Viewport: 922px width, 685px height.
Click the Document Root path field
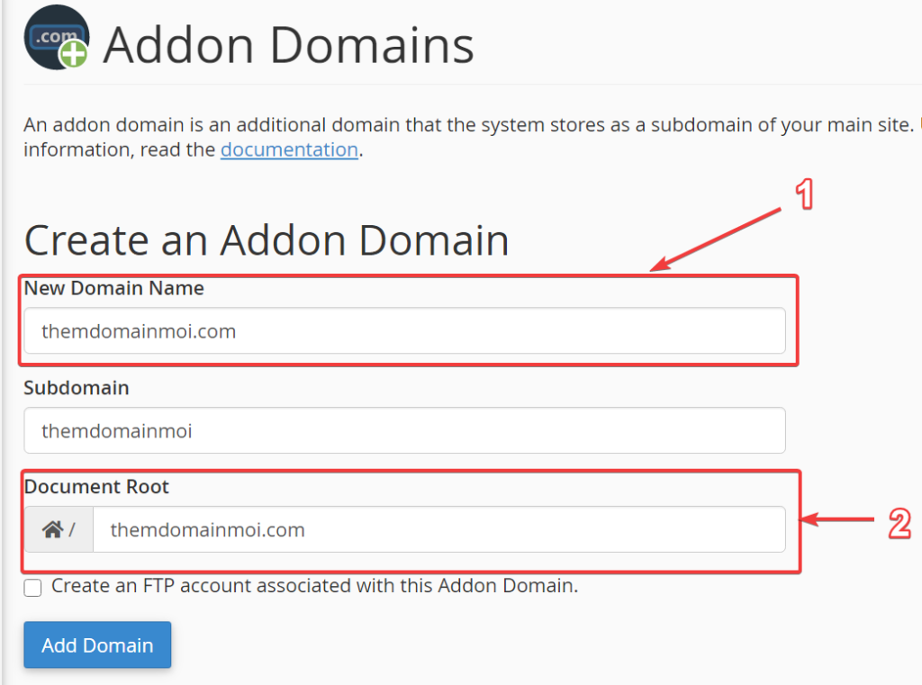pyautogui.click(x=438, y=529)
